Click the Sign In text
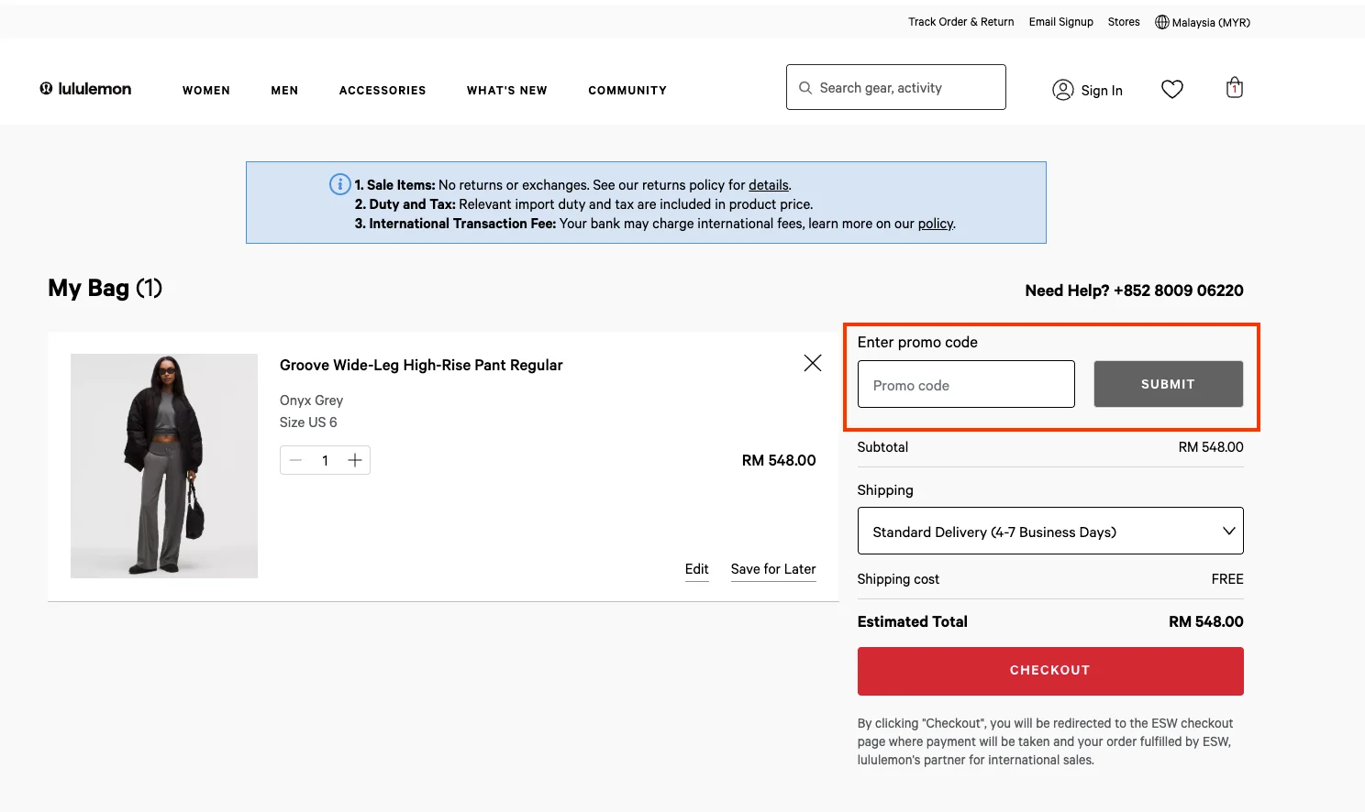Viewport: 1365px width, 812px height. click(1102, 91)
